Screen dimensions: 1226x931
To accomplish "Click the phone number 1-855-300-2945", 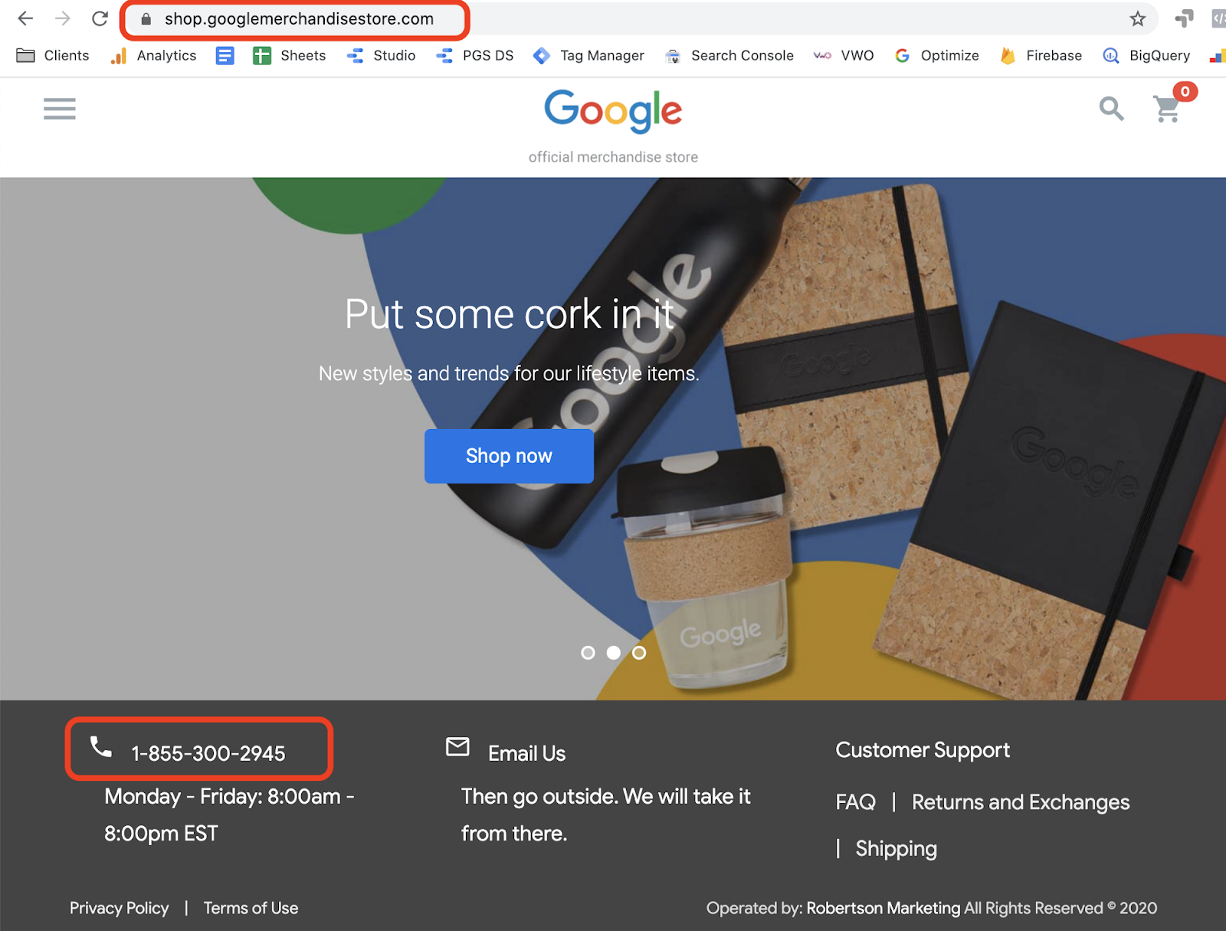I will point(208,753).
